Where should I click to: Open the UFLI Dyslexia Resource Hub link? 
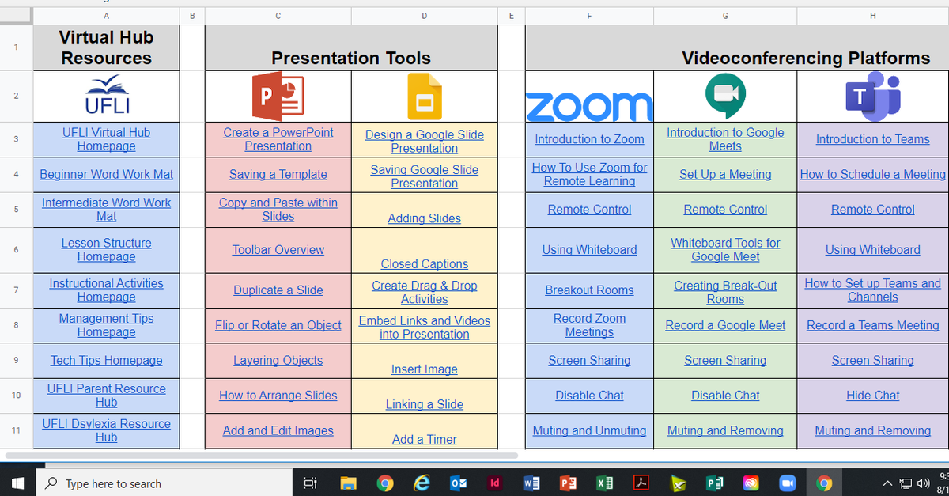click(106, 430)
